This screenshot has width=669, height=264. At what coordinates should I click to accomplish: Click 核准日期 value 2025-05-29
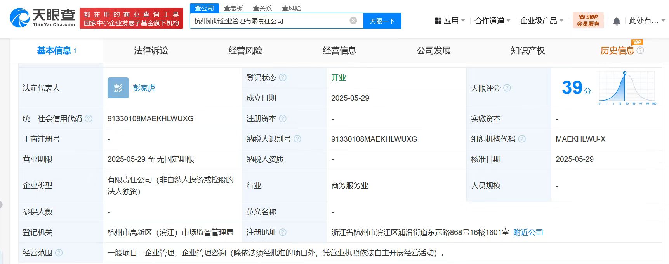[x=575, y=159]
